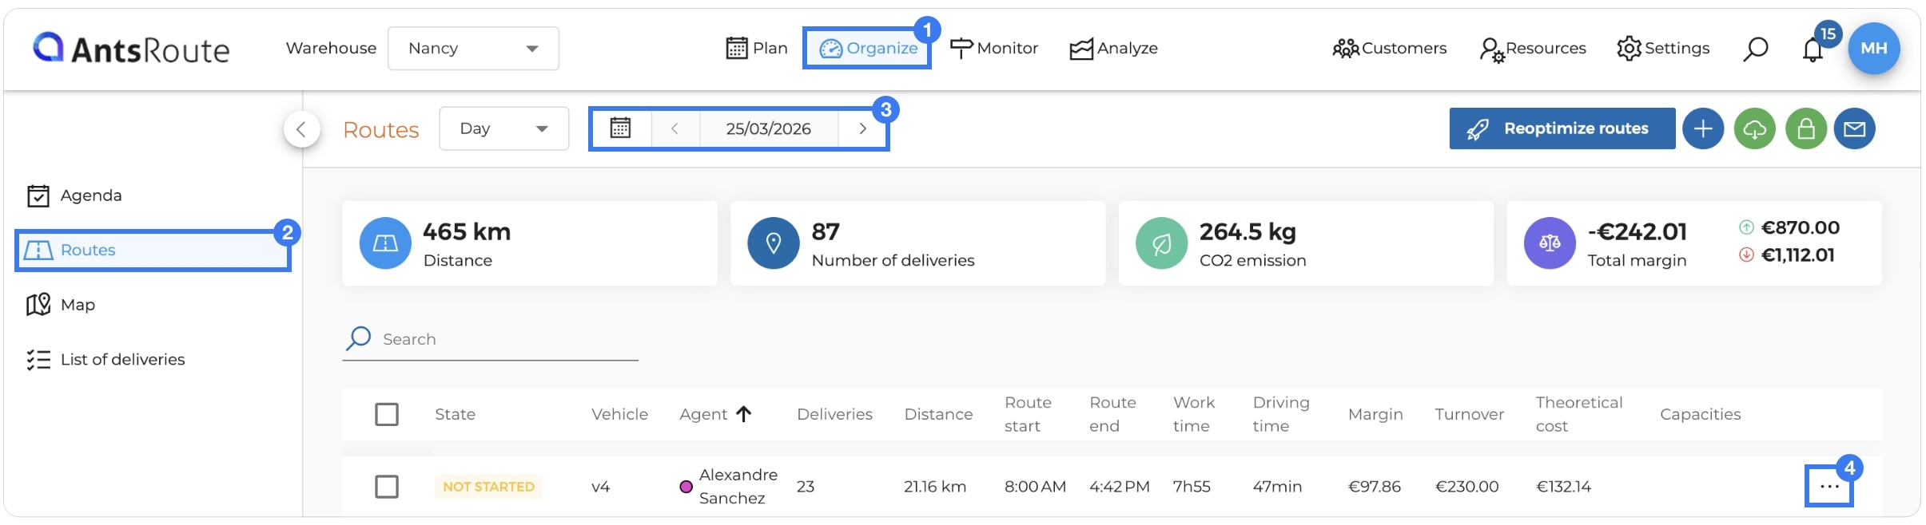Open the Settings gear menu
Screen dimensions: 1926x525
click(1662, 49)
